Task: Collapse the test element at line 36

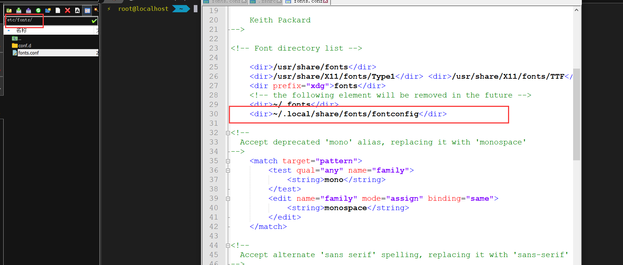Action: [x=228, y=170]
